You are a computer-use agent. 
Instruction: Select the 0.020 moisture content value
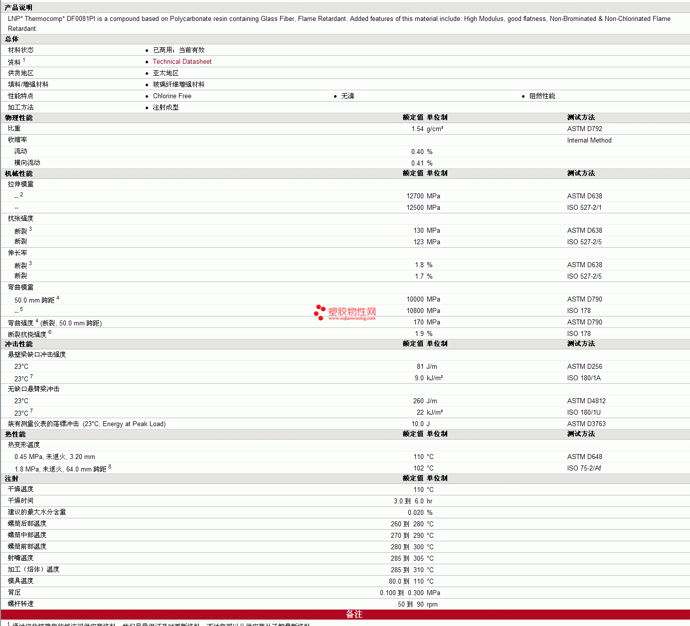coord(416,512)
